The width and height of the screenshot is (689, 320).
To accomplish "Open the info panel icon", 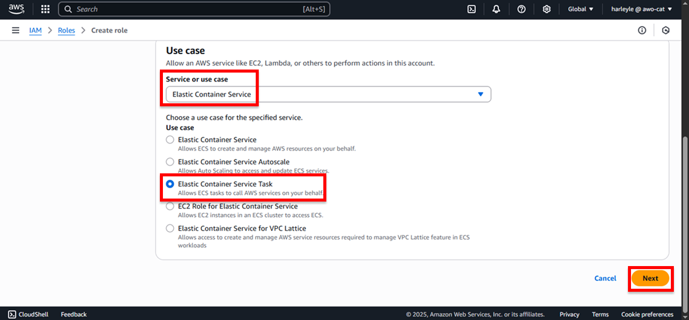I will (x=642, y=30).
